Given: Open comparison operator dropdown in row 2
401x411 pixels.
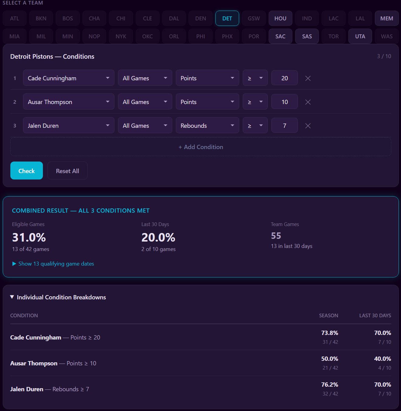Looking at the screenshot, I should click(255, 102).
